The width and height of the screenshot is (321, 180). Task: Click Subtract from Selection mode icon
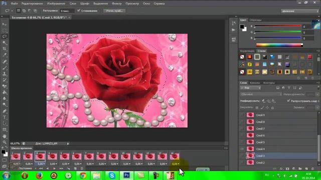pos(30,10)
